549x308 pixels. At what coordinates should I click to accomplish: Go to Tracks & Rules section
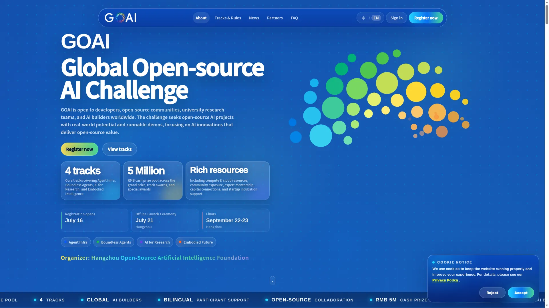228,18
